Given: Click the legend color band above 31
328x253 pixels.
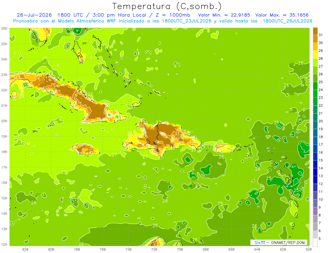Looking at the screenshot, I should pyautogui.click(x=315, y=31).
